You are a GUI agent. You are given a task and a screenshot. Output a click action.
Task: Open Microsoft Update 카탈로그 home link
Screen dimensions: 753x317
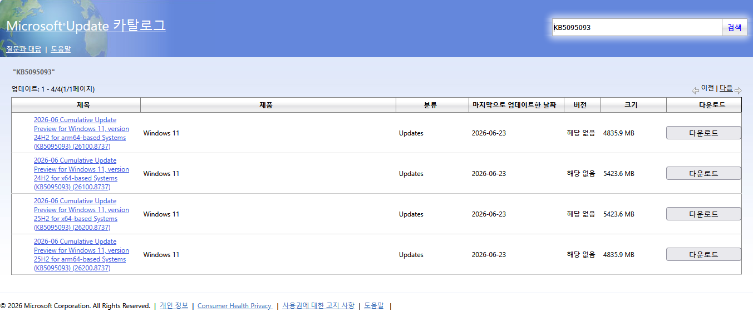point(86,26)
